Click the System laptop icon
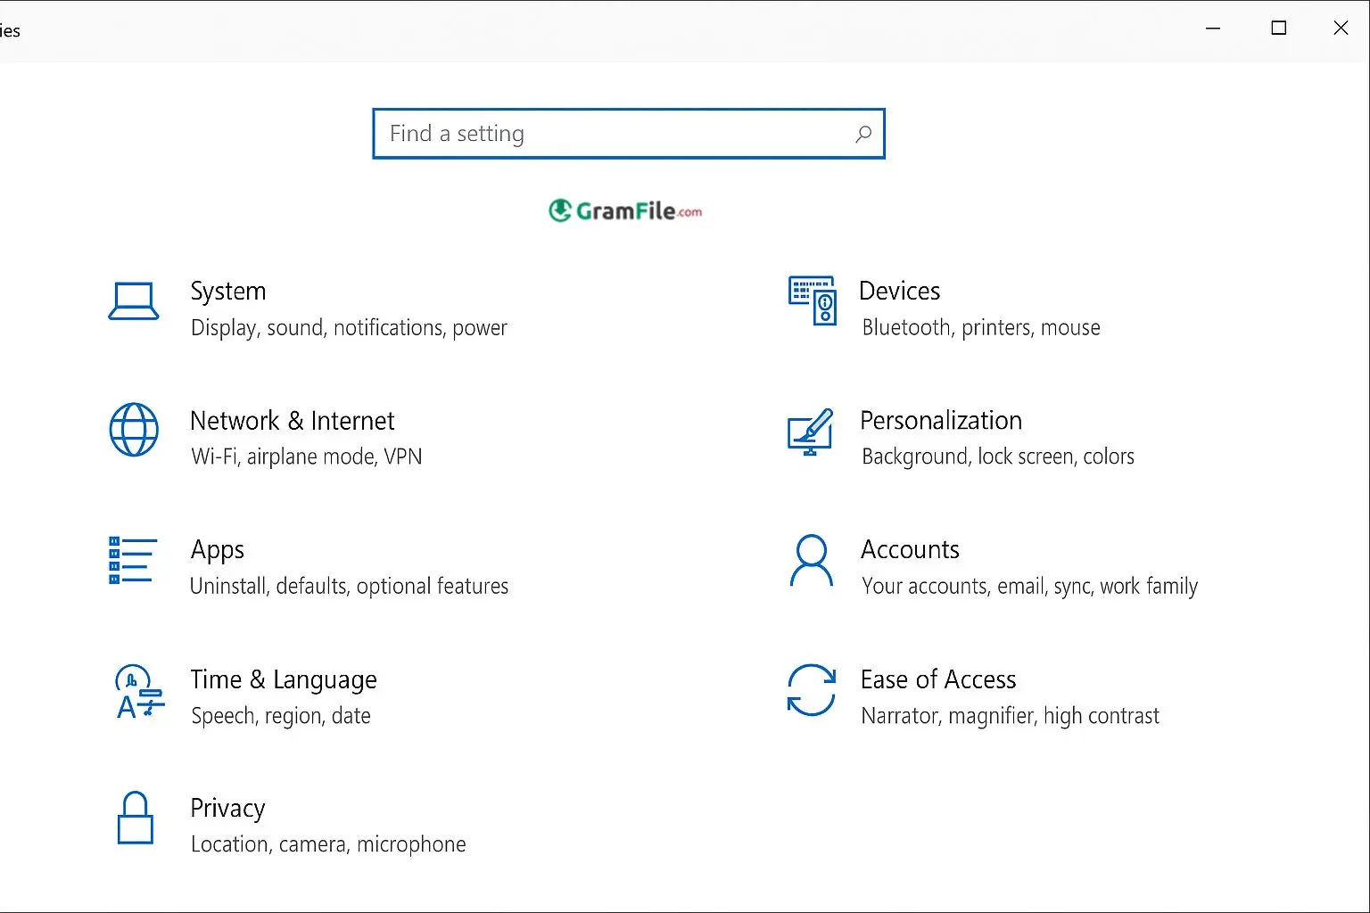The height and width of the screenshot is (913, 1370). pos(134,301)
